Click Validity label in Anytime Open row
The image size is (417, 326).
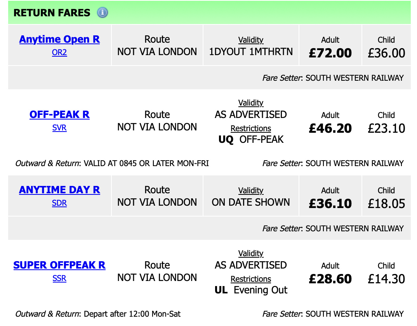[x=251, y=40]
